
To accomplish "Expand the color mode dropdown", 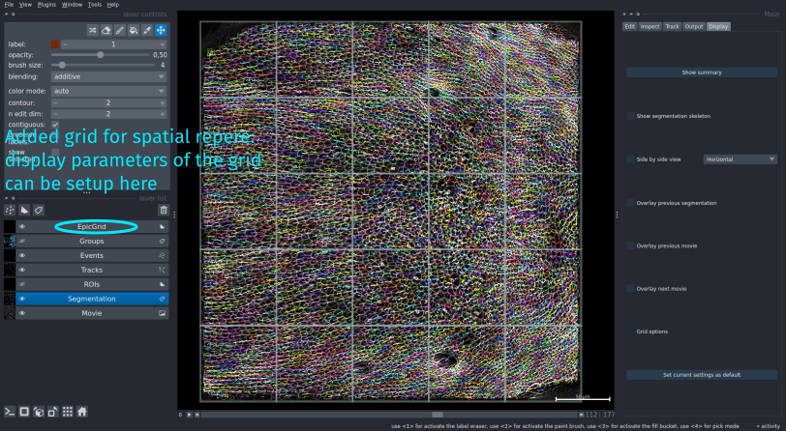I will (x=107, y=91).
